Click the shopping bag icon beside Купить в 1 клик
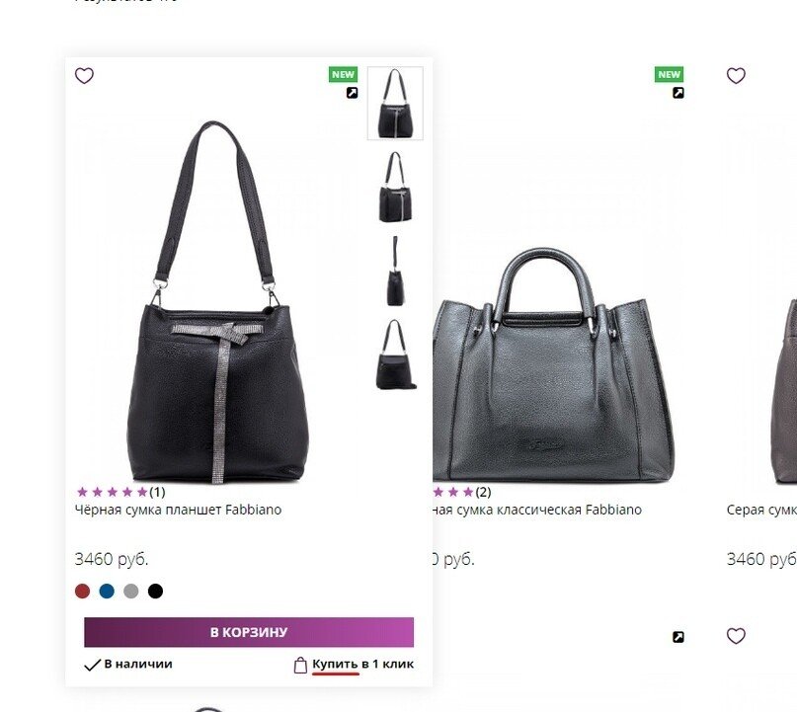 pos(300,665)
